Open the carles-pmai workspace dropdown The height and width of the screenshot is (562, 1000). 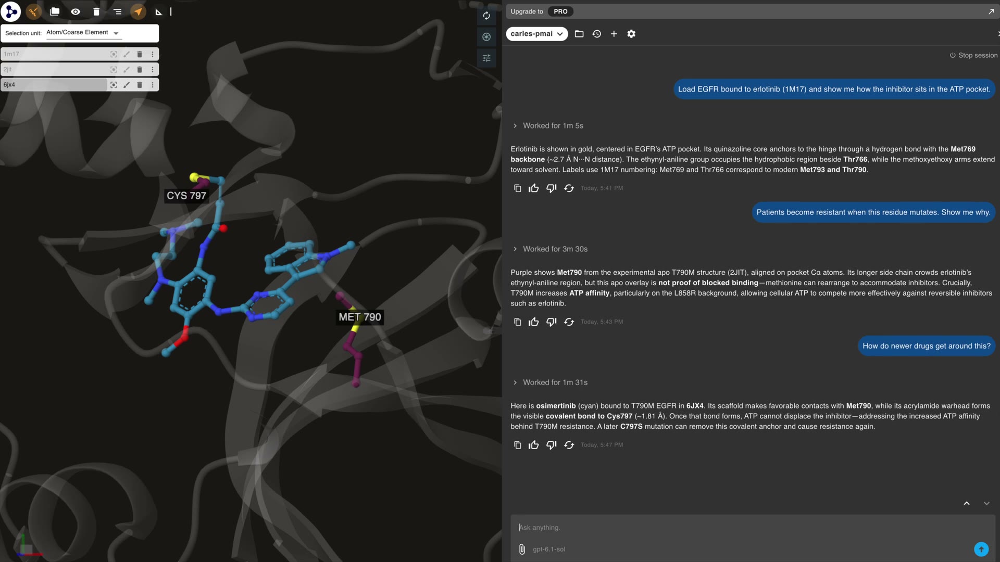tap(537, 34)
